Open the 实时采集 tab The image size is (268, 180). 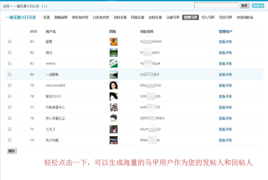pos(120,17)
